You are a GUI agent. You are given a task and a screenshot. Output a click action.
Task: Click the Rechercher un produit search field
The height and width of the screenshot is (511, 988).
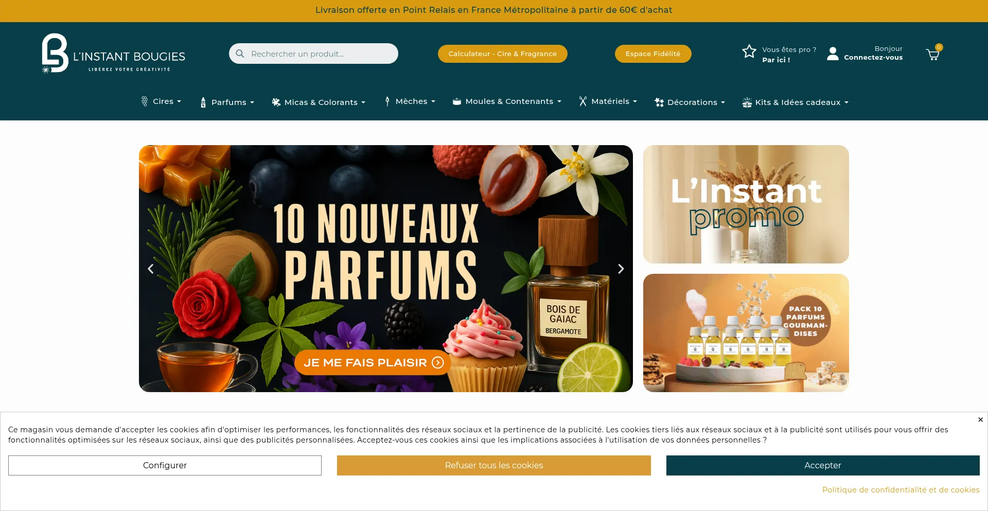click(x=313, y=54)
